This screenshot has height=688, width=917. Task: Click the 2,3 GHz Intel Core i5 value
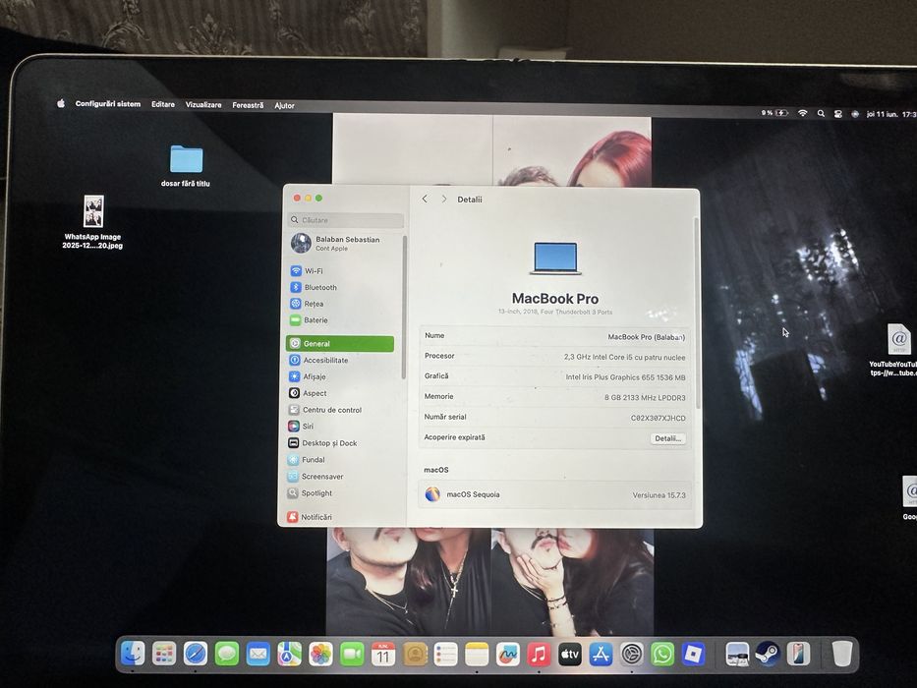624,357
